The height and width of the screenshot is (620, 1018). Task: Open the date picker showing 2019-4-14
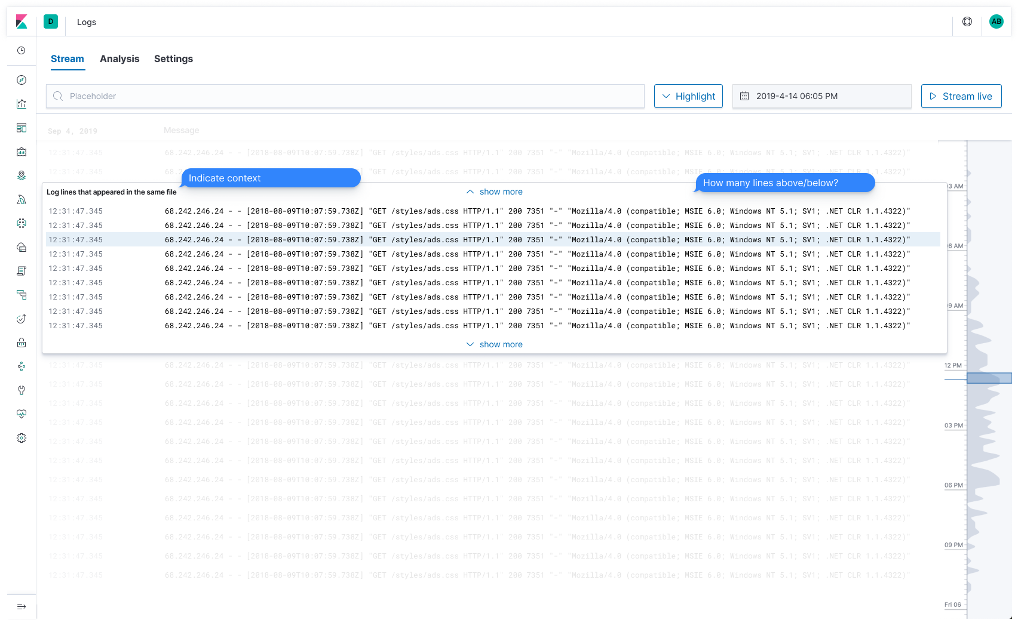click(x=821, y=96)
